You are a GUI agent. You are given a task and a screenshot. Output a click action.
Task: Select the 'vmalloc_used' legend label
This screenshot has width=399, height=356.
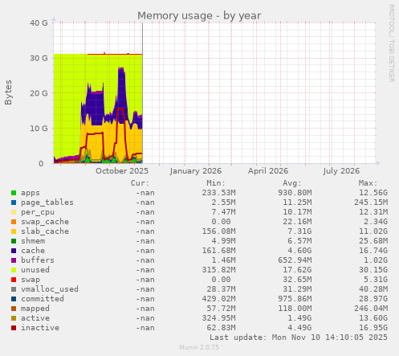(50, 289)
